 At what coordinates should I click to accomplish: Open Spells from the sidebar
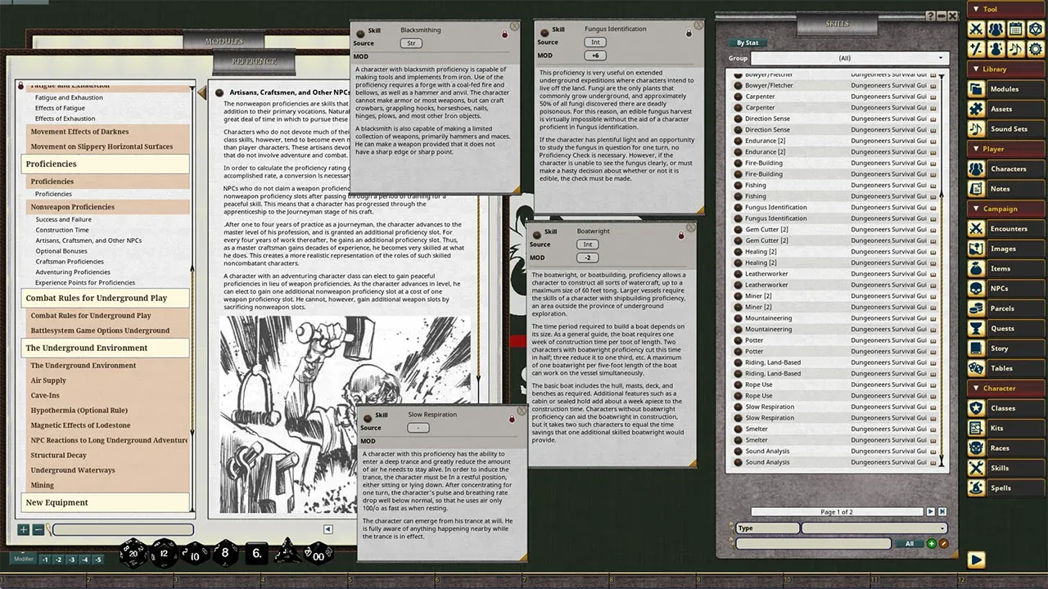[x=1006, y=488]
